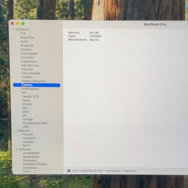The image size is (188, 188).
Task: Select the Card Reader item
Action: 29,53
